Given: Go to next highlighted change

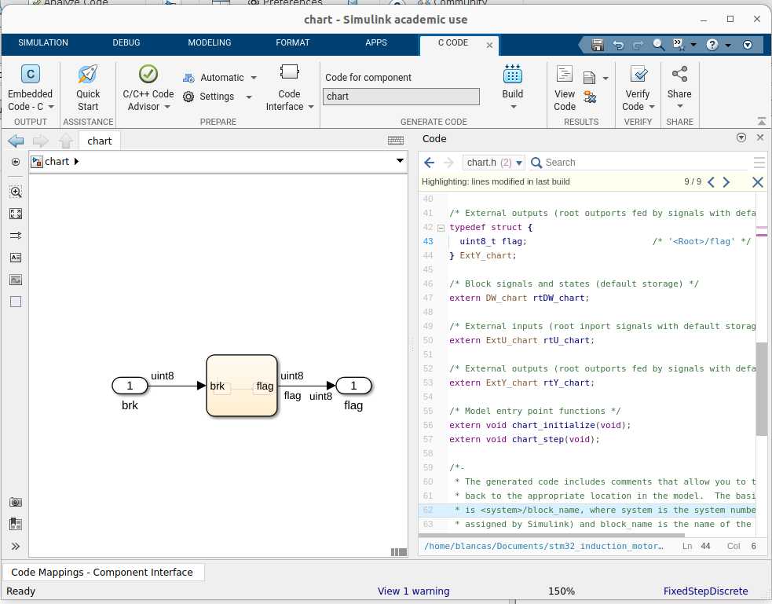Looking at the screenshot, I should point(726,182).
